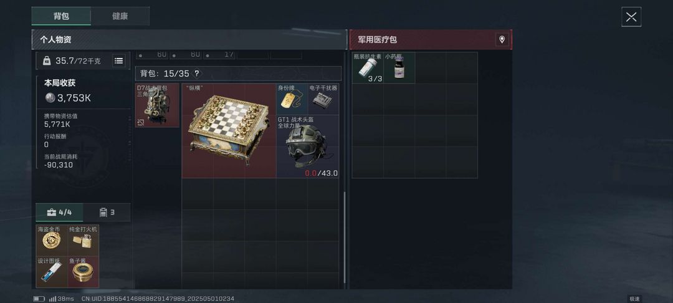Select the 小药瓶 medicine vial
The width and height of the screenshot is (673, 303).
tap(399, 68)
